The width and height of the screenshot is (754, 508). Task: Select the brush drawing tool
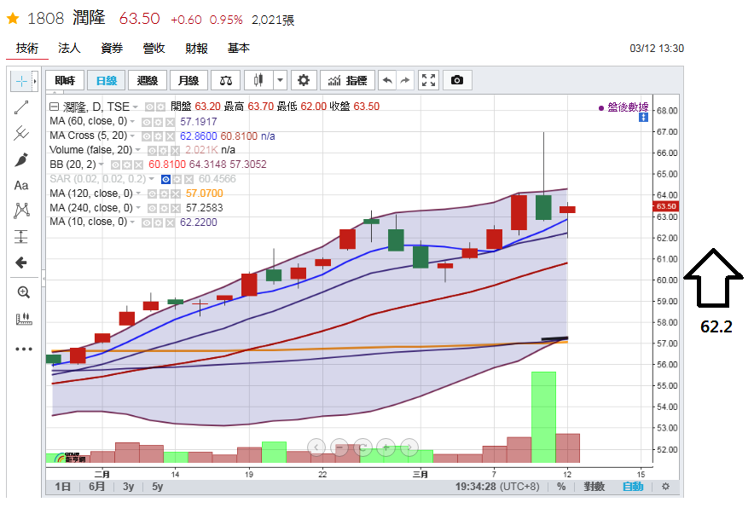click(x=21, y=159)
